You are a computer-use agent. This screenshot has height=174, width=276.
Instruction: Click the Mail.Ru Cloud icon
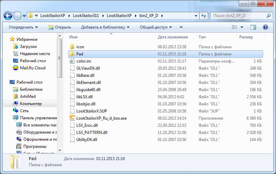point(16,68)
